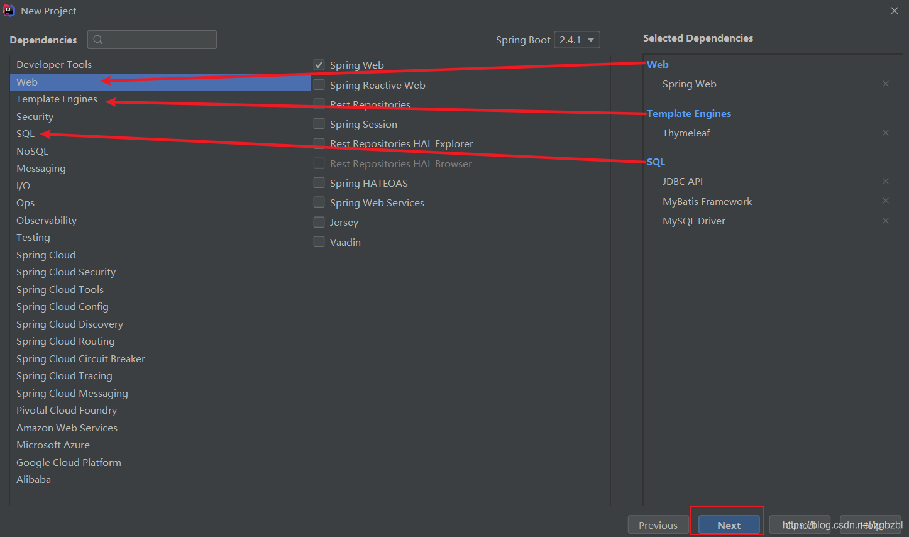Open the NoSQL category
This screenshot has height=537, width=909.
[x=160, y=151]
